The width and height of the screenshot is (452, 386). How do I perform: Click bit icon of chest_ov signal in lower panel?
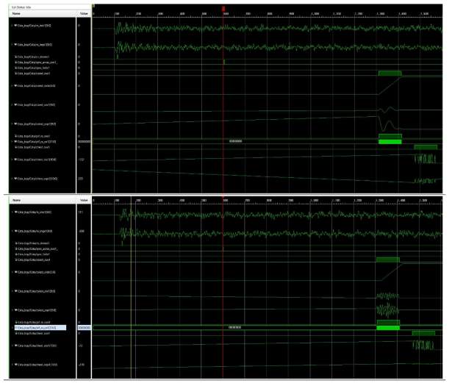pyautogui.click(x=16, y=334)
